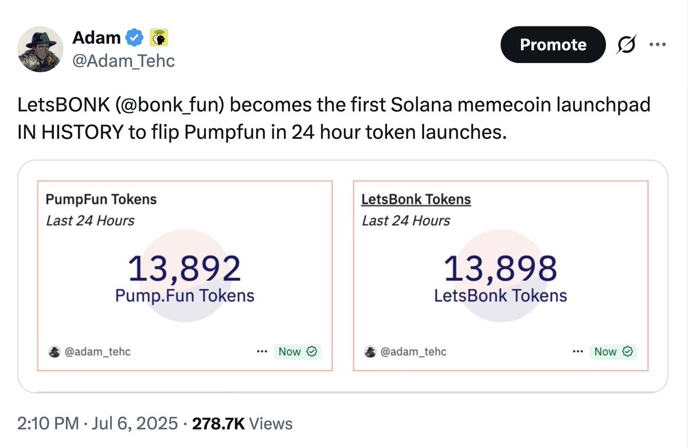Click the blue verified badge next to Adam
Viewport: 688px width, 448px height.
134,38
